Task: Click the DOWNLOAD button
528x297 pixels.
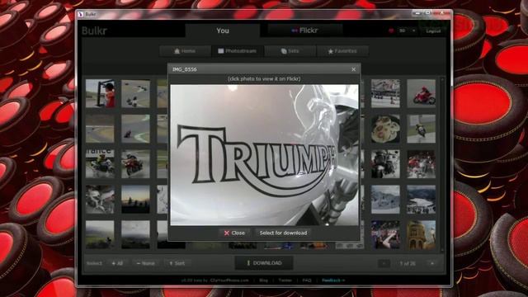Action: click(x=264, y=263)
